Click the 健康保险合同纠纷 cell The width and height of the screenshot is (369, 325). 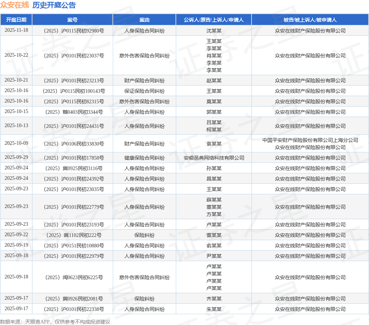click(145, 158)
